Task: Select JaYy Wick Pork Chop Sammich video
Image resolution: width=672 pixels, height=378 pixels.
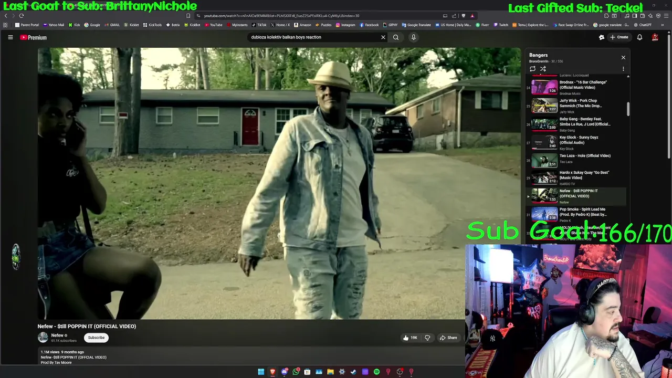Action: [x=576, y=106]
